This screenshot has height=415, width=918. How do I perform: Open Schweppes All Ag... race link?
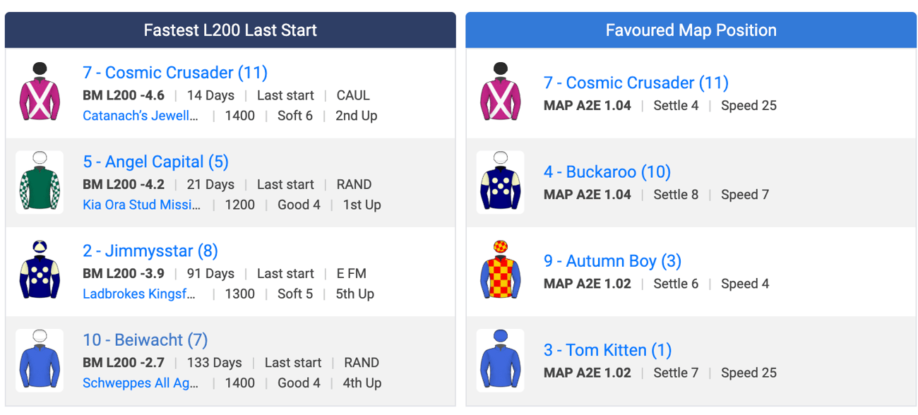click(141, 383)
